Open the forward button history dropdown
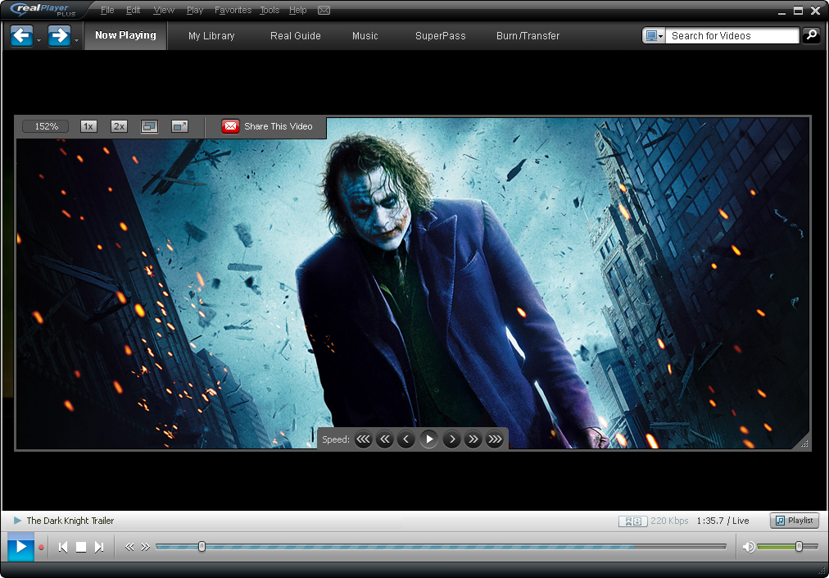The width and height of the screenshot is (829, 578). (77, 40)
